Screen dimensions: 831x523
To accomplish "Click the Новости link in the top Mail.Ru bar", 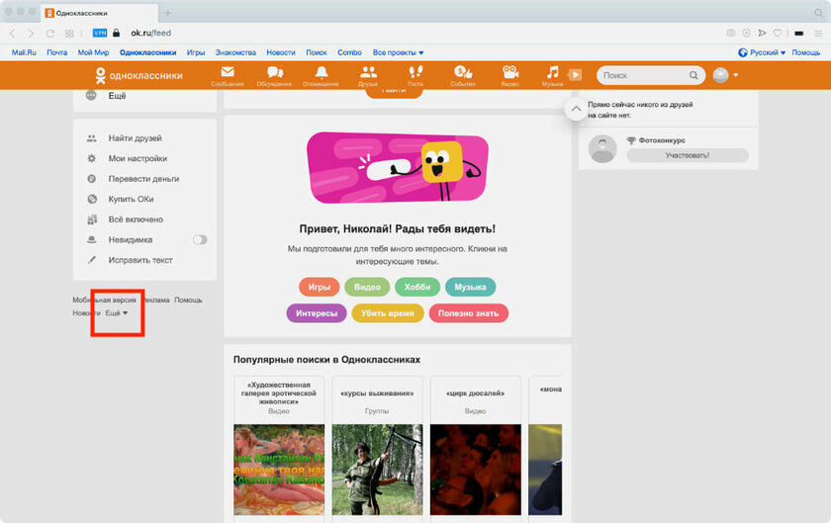I will [x=281, y=52].
